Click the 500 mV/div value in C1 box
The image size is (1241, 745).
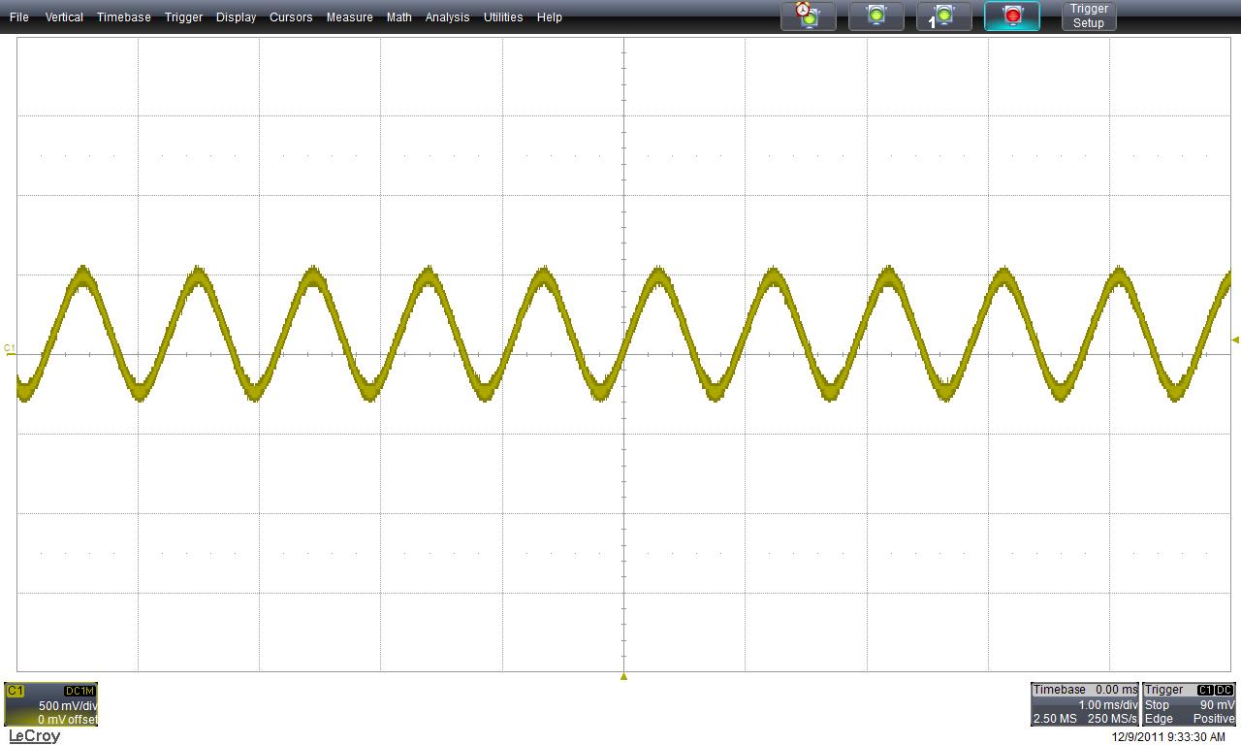click(x=67, y=705)
